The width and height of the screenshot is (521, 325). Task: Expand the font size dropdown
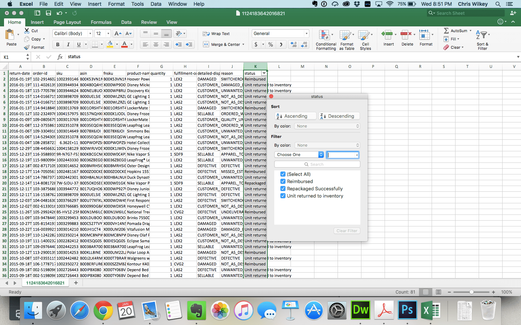tap(108, 34)
